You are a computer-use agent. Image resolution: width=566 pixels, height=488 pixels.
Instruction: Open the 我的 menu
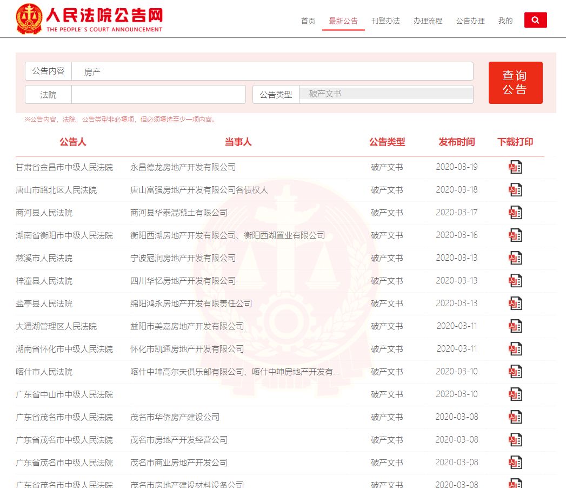505,21
